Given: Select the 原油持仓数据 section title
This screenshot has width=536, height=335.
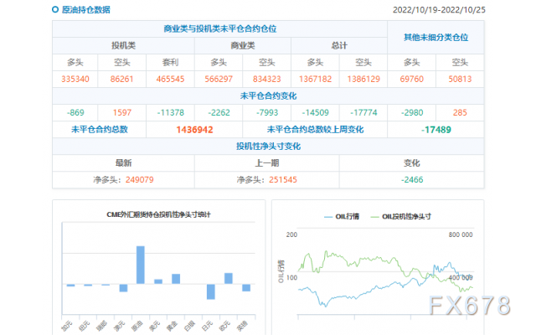Looking at the screenshot, I should coord(86,9).
